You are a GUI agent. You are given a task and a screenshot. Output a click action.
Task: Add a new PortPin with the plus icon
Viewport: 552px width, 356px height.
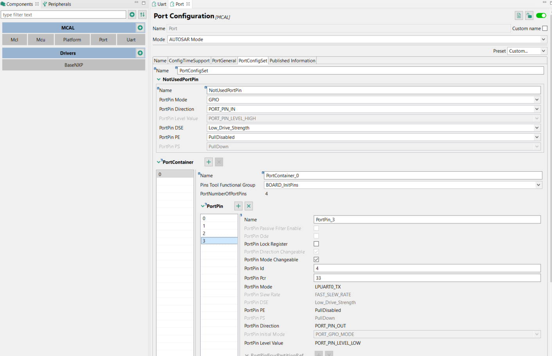click(x=238, y=206)
